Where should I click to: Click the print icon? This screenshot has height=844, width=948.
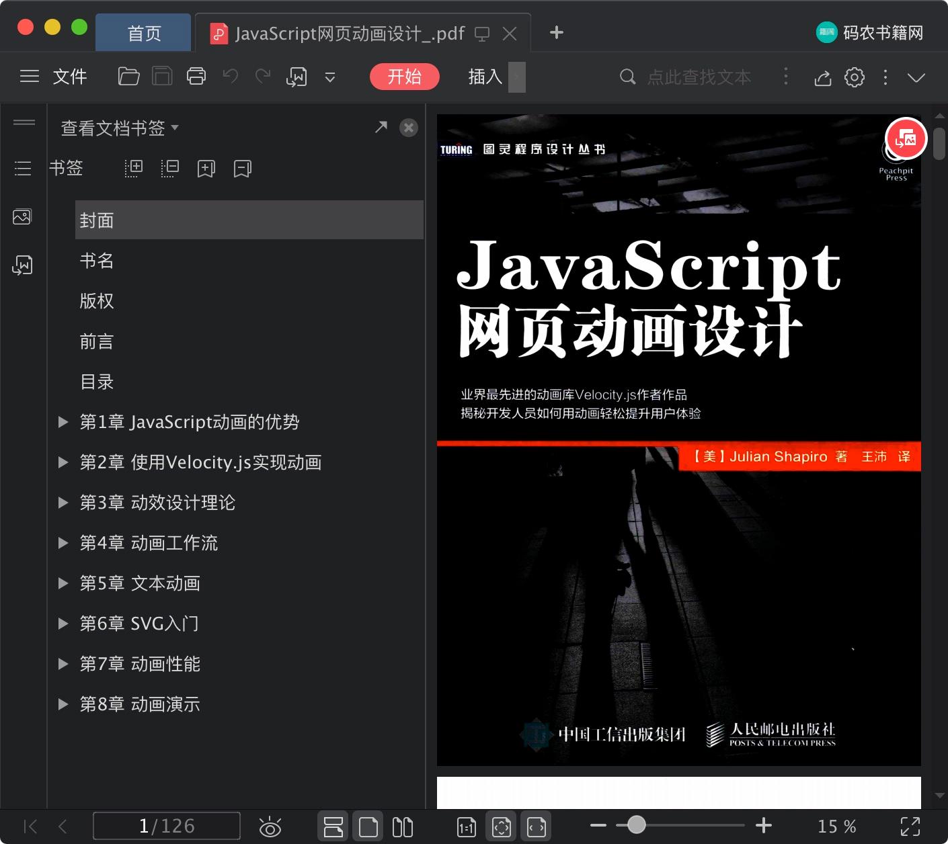196,77
